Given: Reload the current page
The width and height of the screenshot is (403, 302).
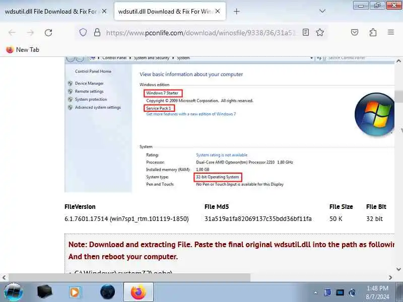Looking at the screenshot, I should click(x=48, y=33).
